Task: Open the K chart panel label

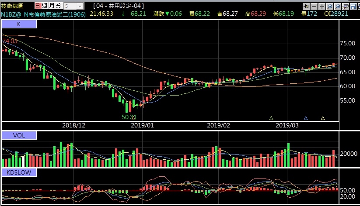Action: [x=19, y=24]
